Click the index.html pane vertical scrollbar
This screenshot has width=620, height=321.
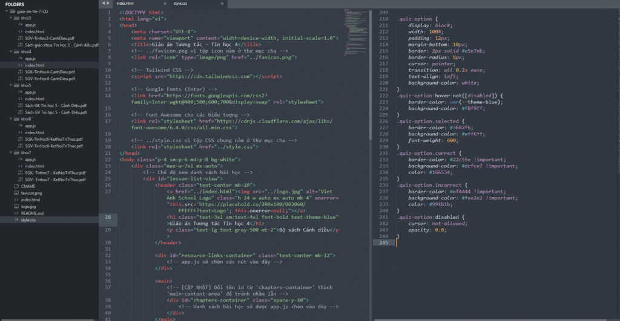coord(371,75)
